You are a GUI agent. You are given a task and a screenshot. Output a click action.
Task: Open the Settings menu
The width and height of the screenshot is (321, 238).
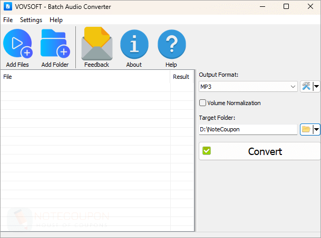click(x=31, y=20)
